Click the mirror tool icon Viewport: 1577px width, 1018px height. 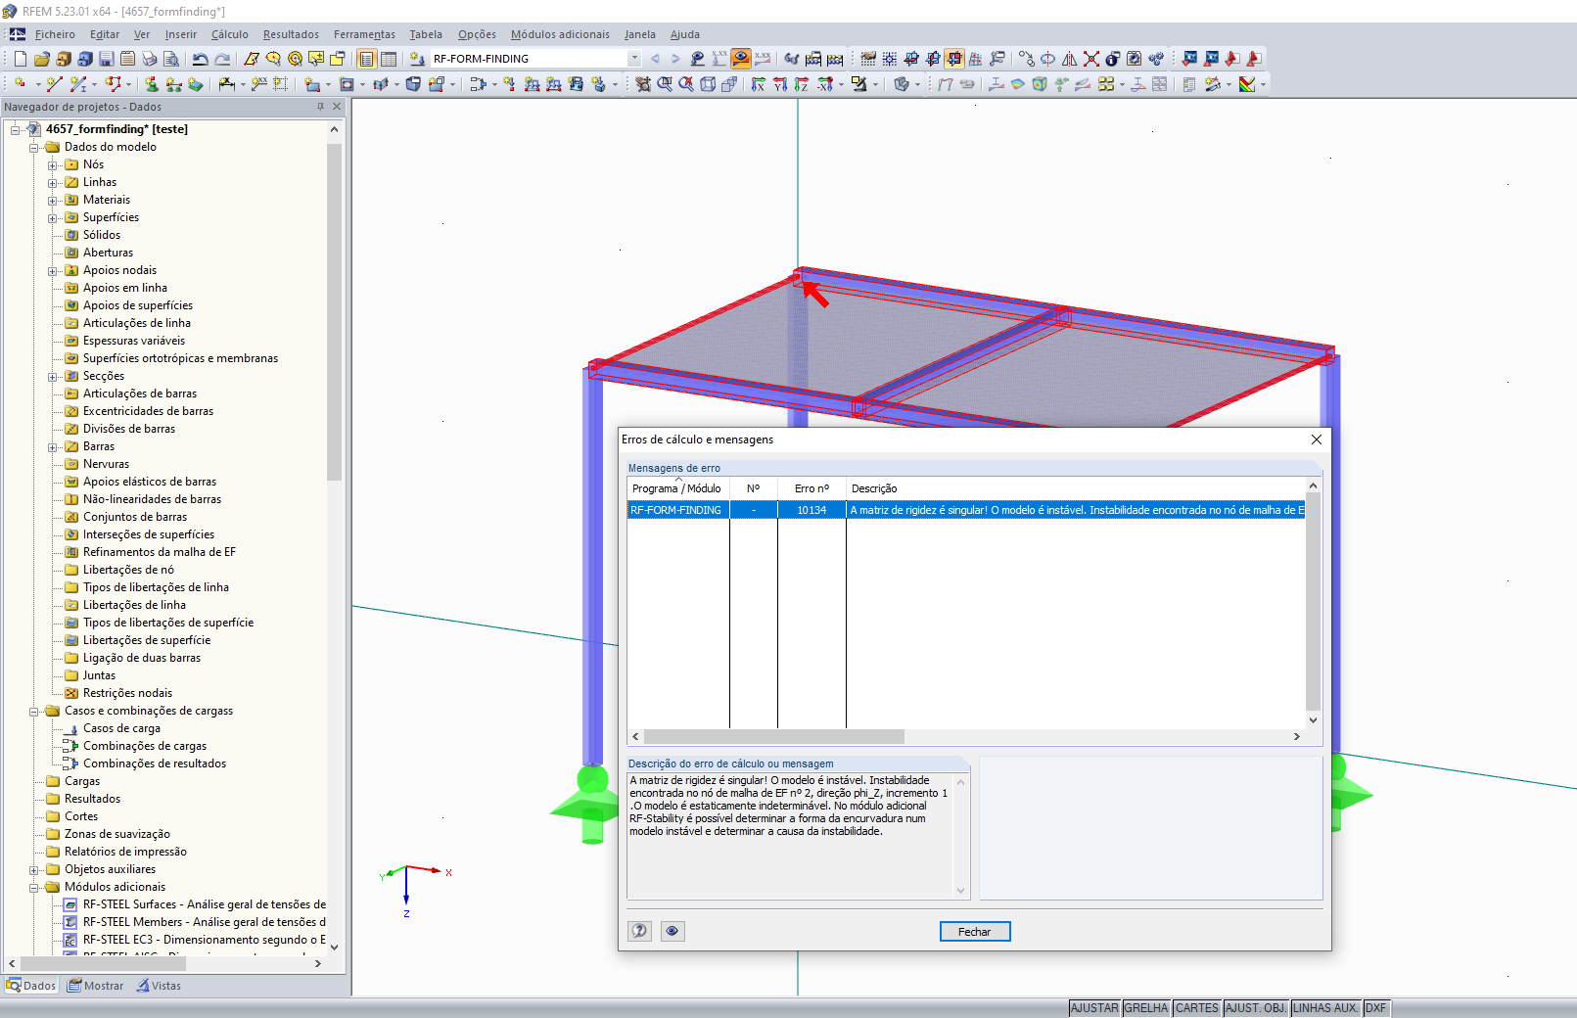tap(1070, 59)
